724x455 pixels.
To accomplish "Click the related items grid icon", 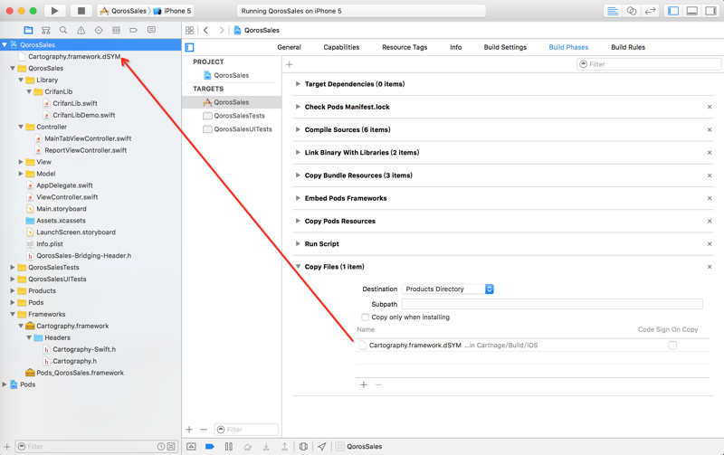I will click(x=189, y=30).
